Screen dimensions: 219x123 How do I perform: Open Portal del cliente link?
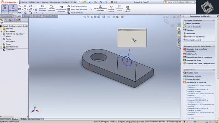coord(192,73)
